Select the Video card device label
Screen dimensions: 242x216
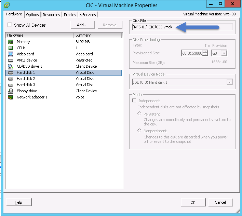pyautogui.click(x=26, y=54)
